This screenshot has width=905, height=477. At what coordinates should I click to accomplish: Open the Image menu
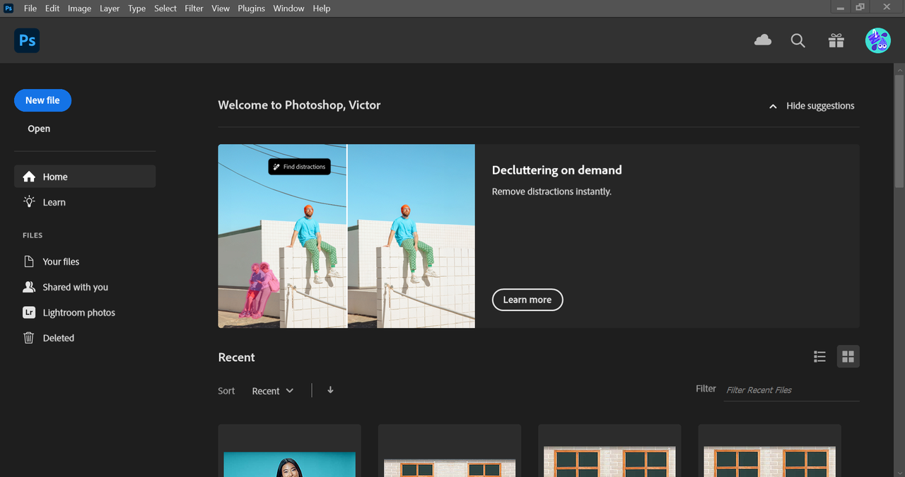(x=79, y=8)
